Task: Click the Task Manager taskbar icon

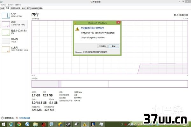Action: tap(101, 124)
